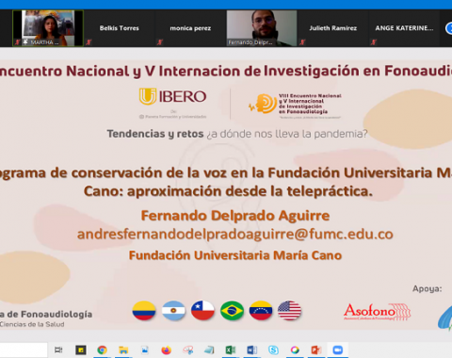Screen dimensions: 452x358
Task: Select the ANGE KATERINE participant tile
Action: point(404,28)
